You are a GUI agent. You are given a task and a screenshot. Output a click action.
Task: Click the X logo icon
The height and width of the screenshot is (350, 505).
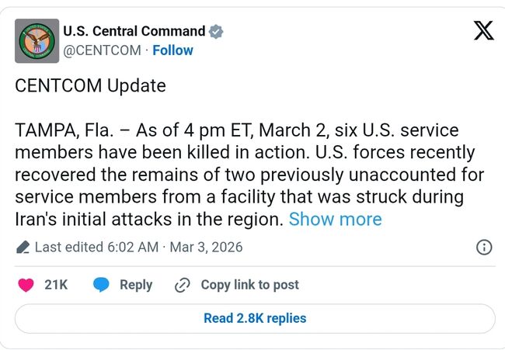tap(482, 31)
